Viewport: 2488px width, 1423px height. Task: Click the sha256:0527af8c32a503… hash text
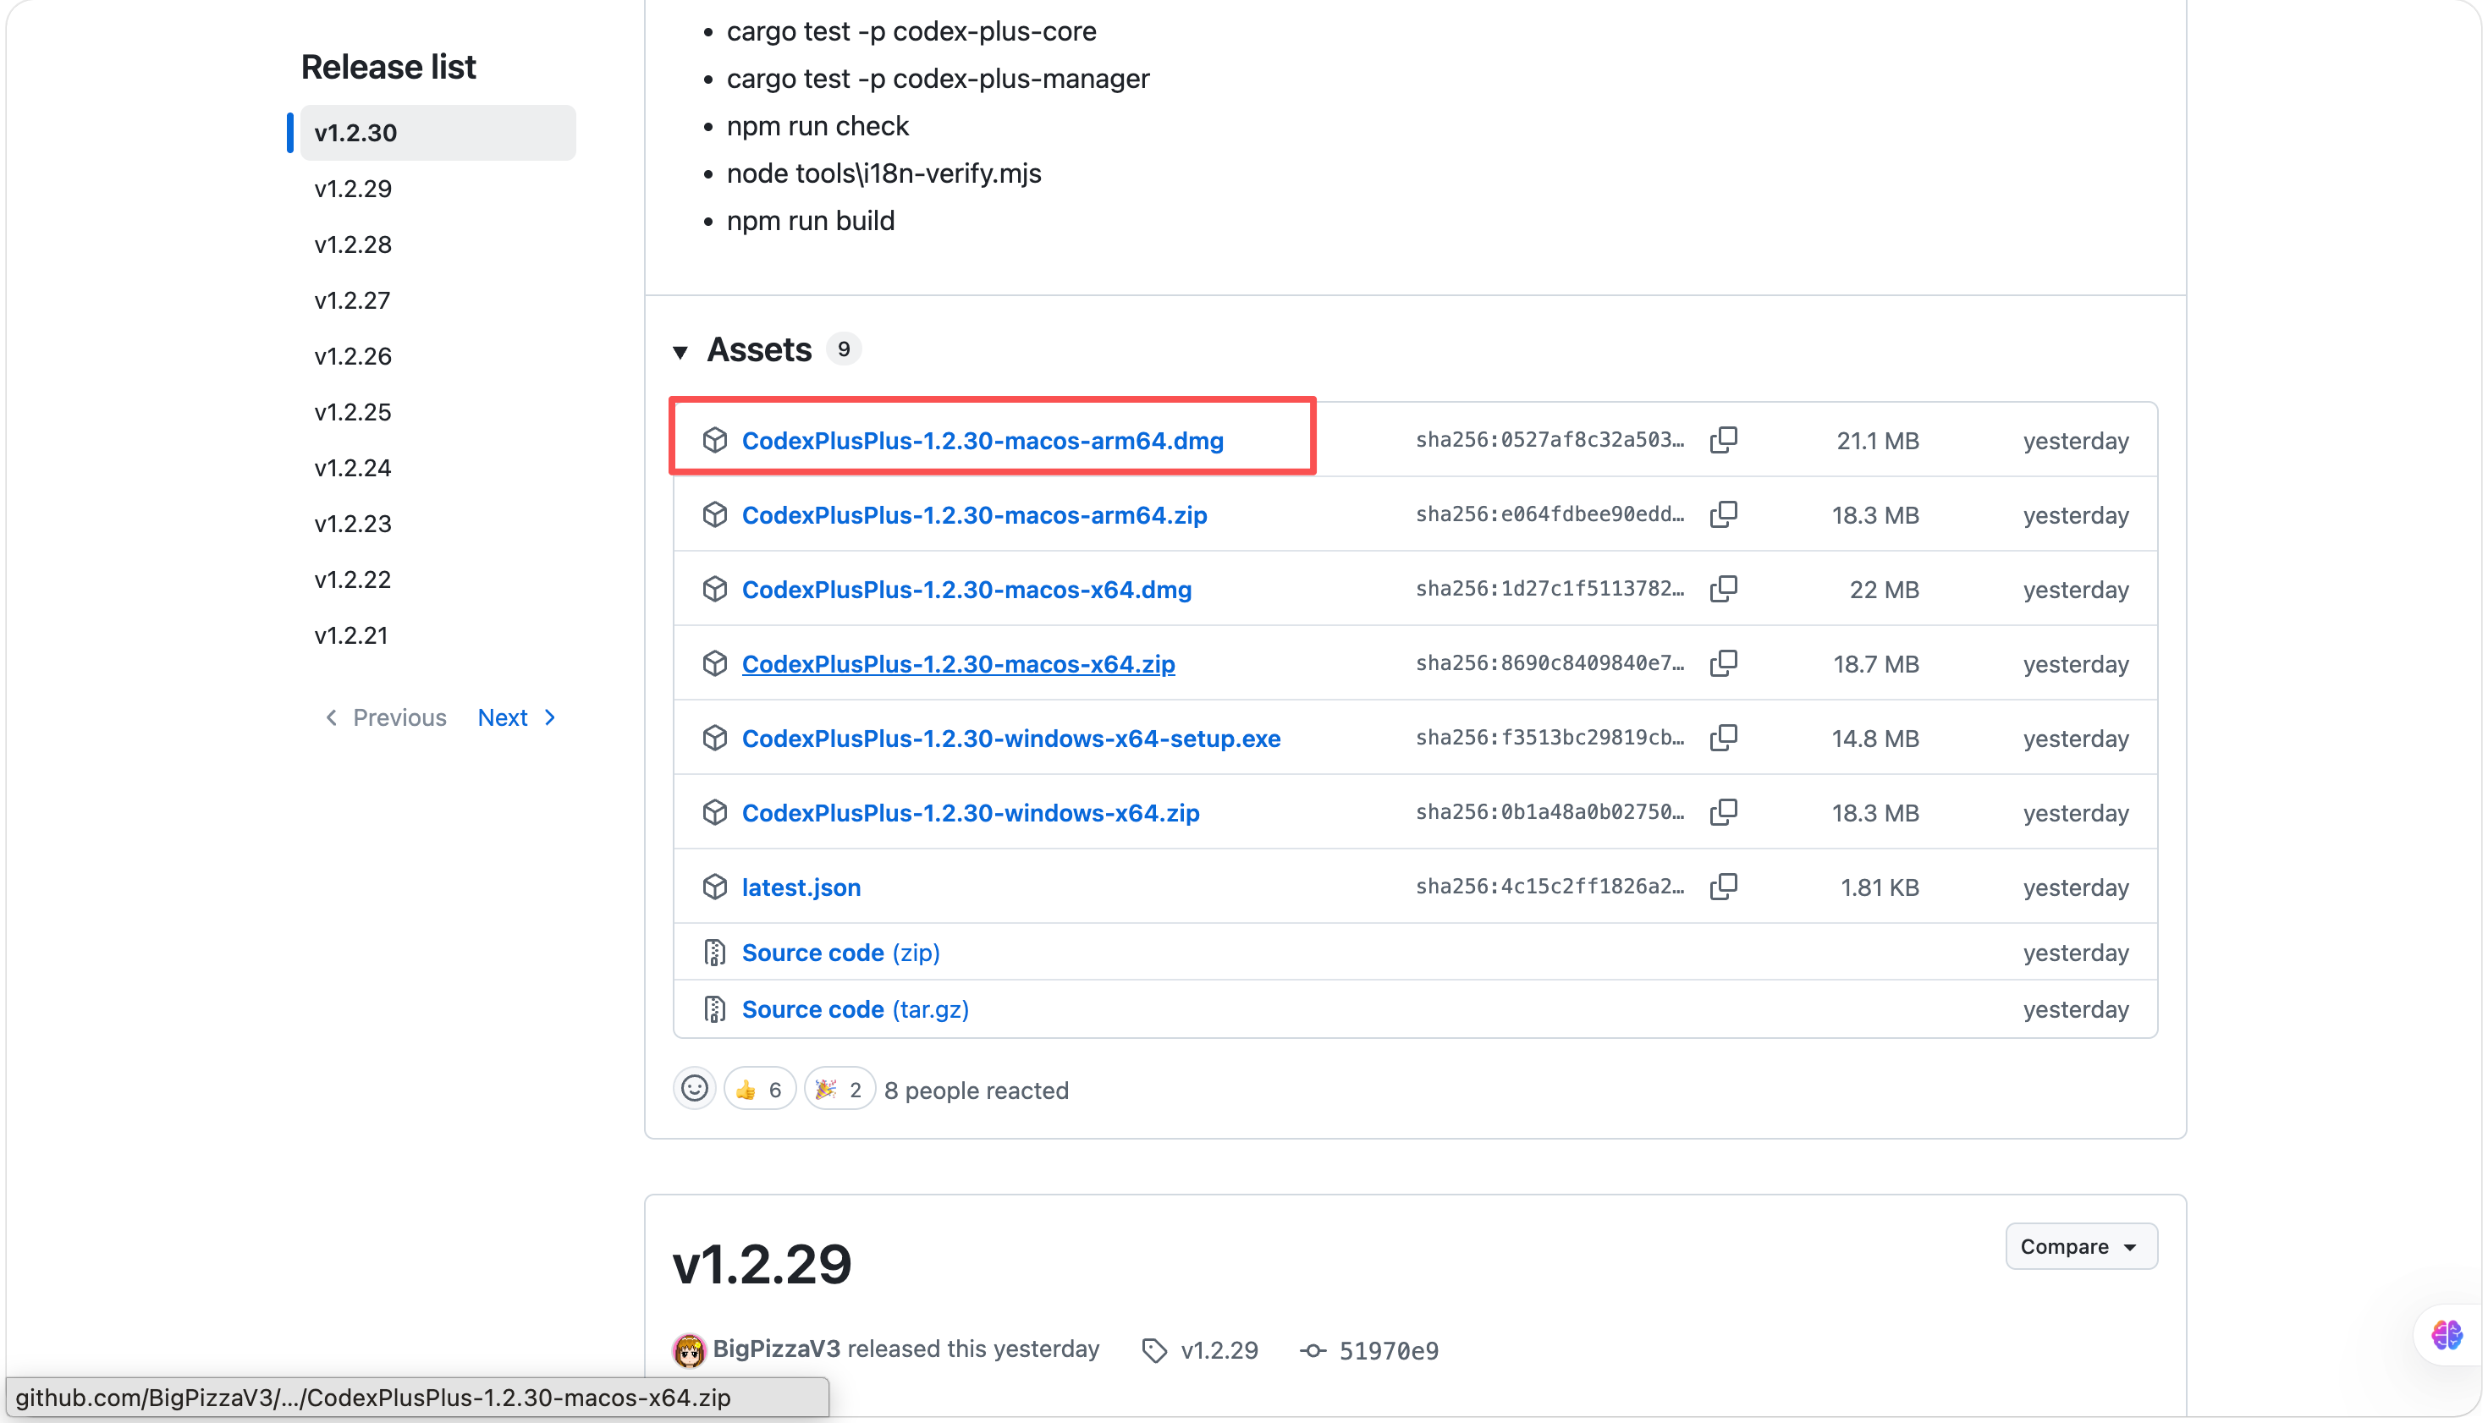1549,440
